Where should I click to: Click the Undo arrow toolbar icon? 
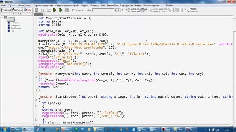point(43,10)
